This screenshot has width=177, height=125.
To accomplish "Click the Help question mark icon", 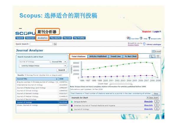I will click(141, 38).
